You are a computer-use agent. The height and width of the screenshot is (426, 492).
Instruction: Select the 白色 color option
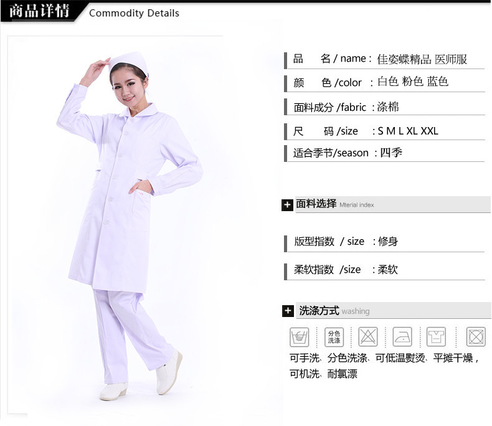tap(388, 82)
